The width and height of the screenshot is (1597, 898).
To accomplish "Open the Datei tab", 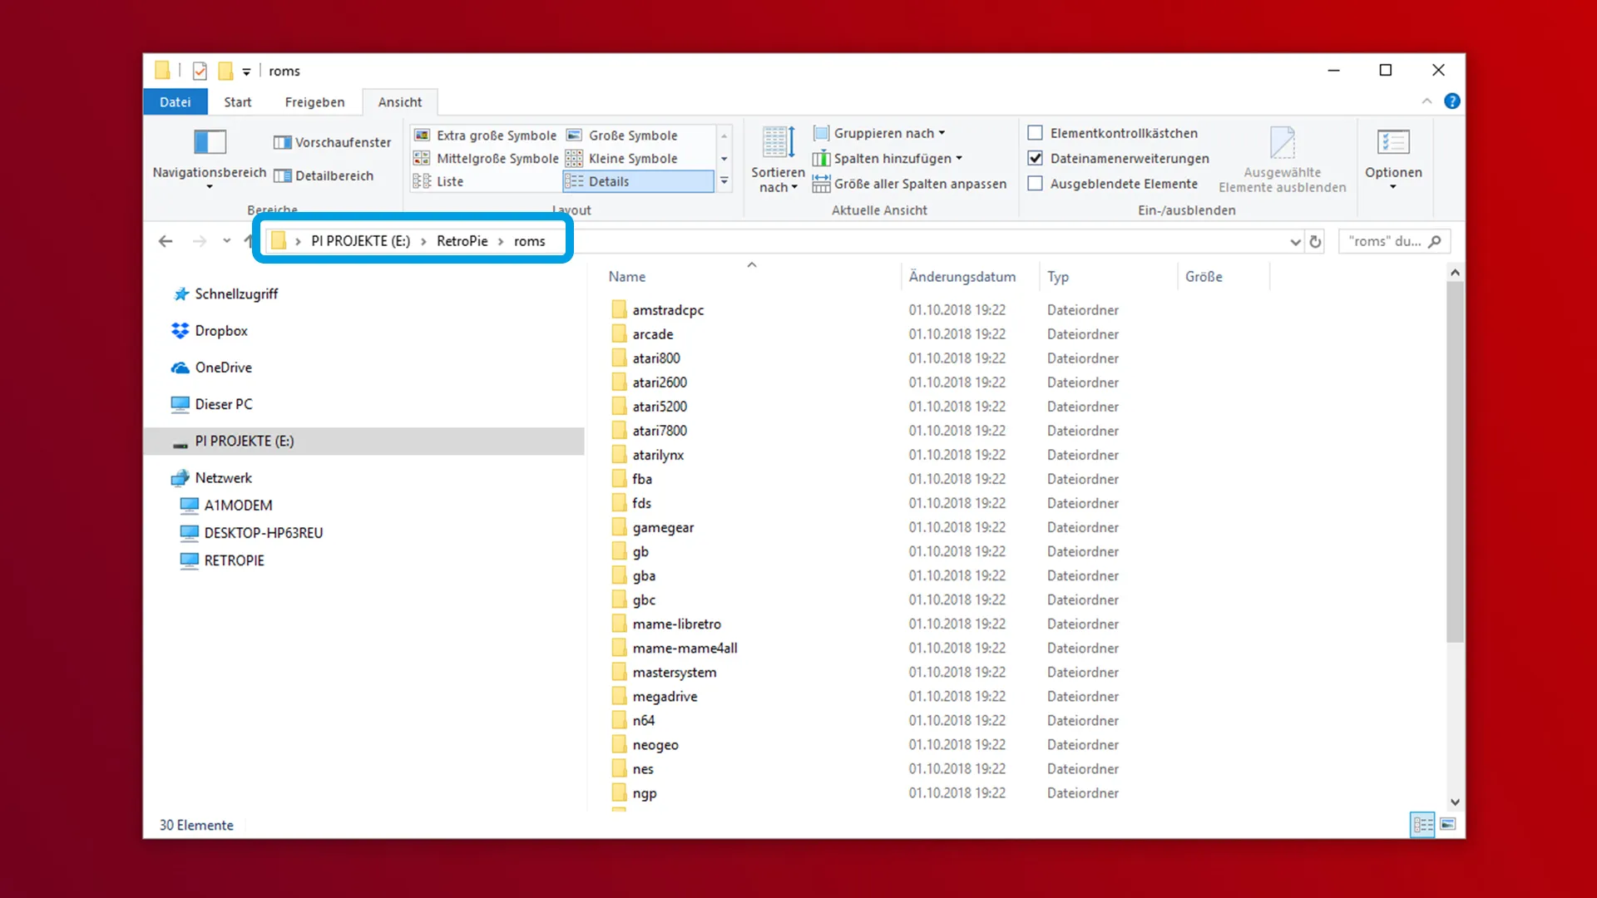I will tap(175, 101).
